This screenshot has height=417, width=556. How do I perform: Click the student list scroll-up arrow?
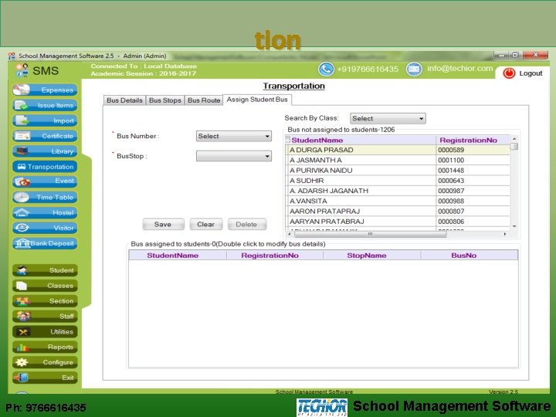[514, 139]
